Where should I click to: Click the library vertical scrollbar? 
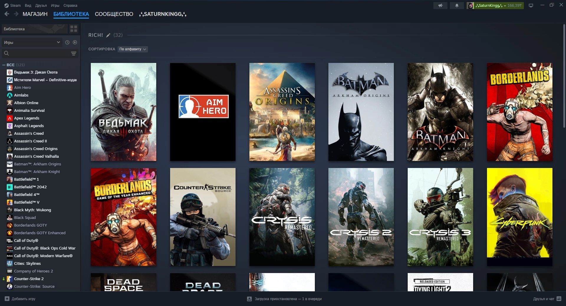point(564,76)
